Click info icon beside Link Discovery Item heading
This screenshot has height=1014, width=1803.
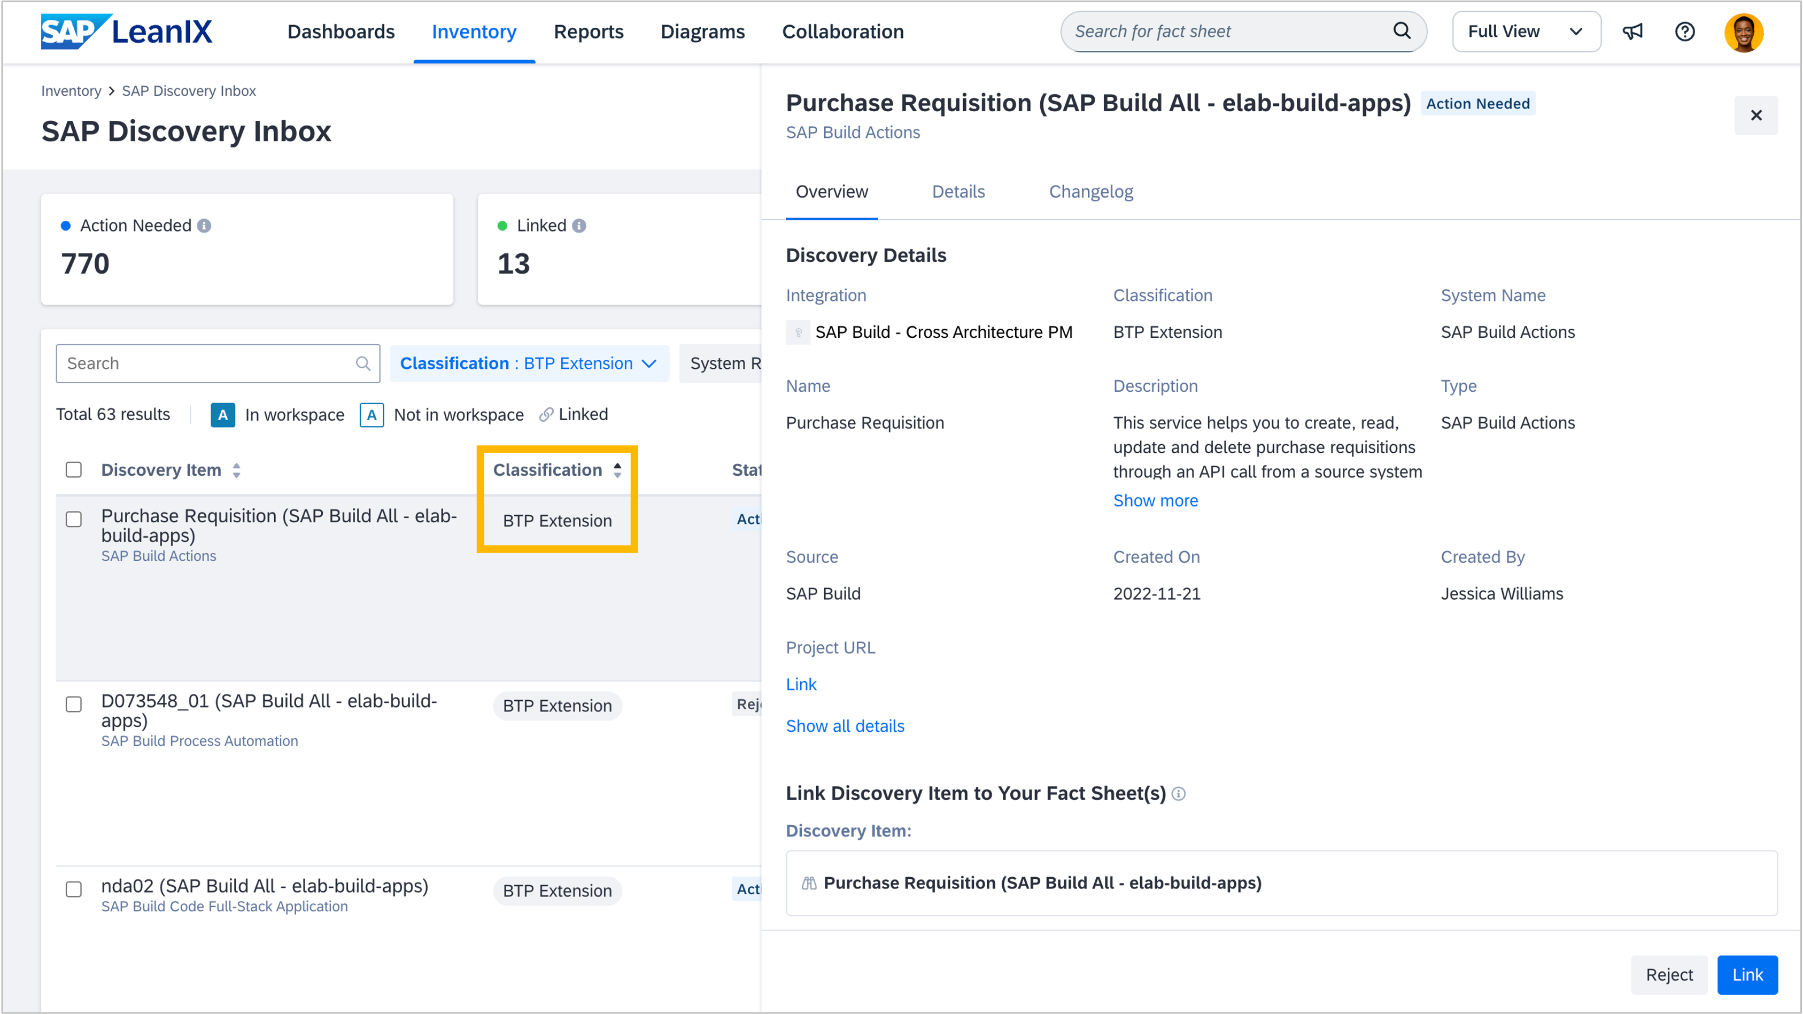coord(1179,794)
